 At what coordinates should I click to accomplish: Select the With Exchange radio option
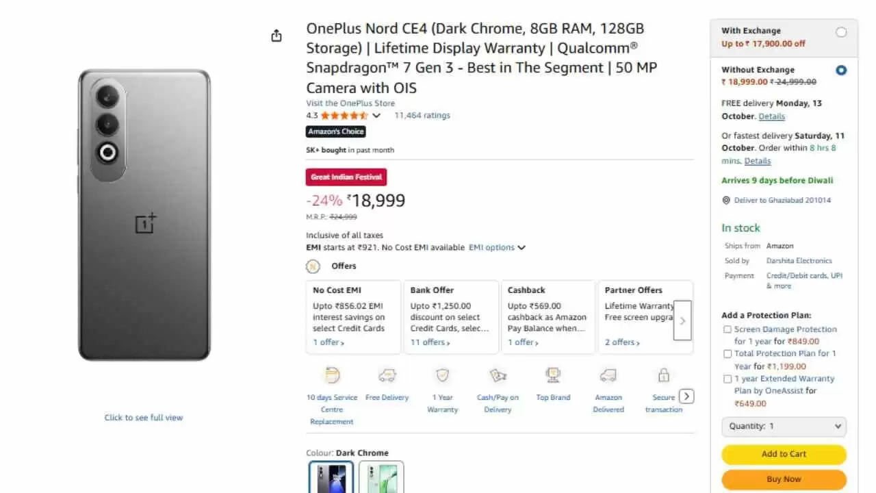[x=841, y=32]
